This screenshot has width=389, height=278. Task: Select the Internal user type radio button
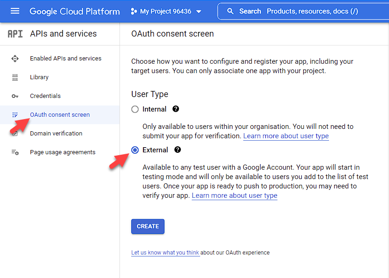click(135, 109)
